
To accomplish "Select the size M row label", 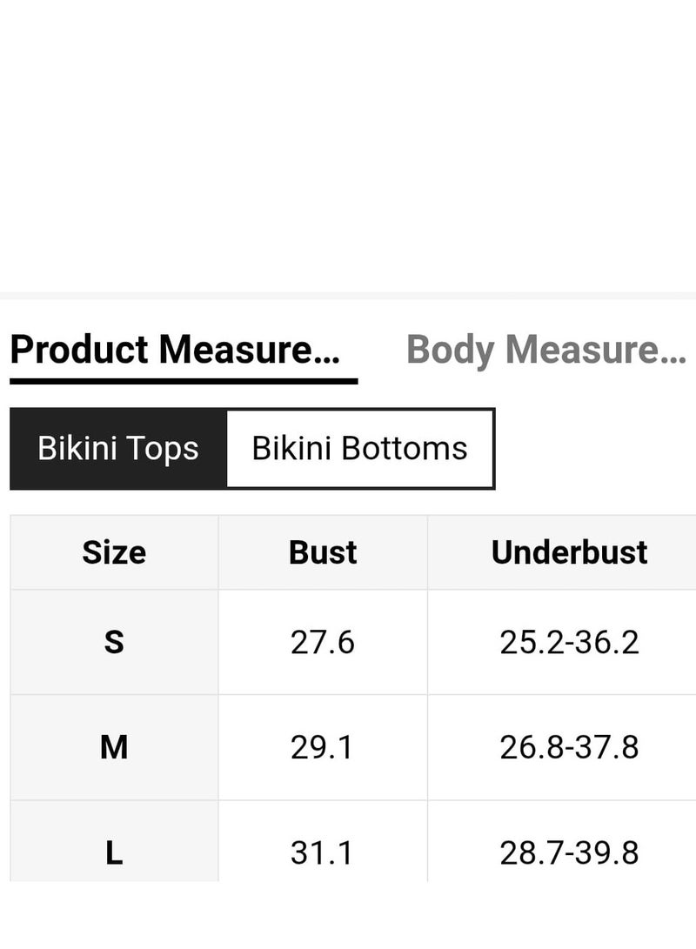I will tap(114, 747).
